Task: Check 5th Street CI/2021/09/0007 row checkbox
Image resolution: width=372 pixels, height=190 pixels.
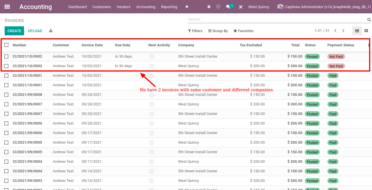Action: pos(6,114)
